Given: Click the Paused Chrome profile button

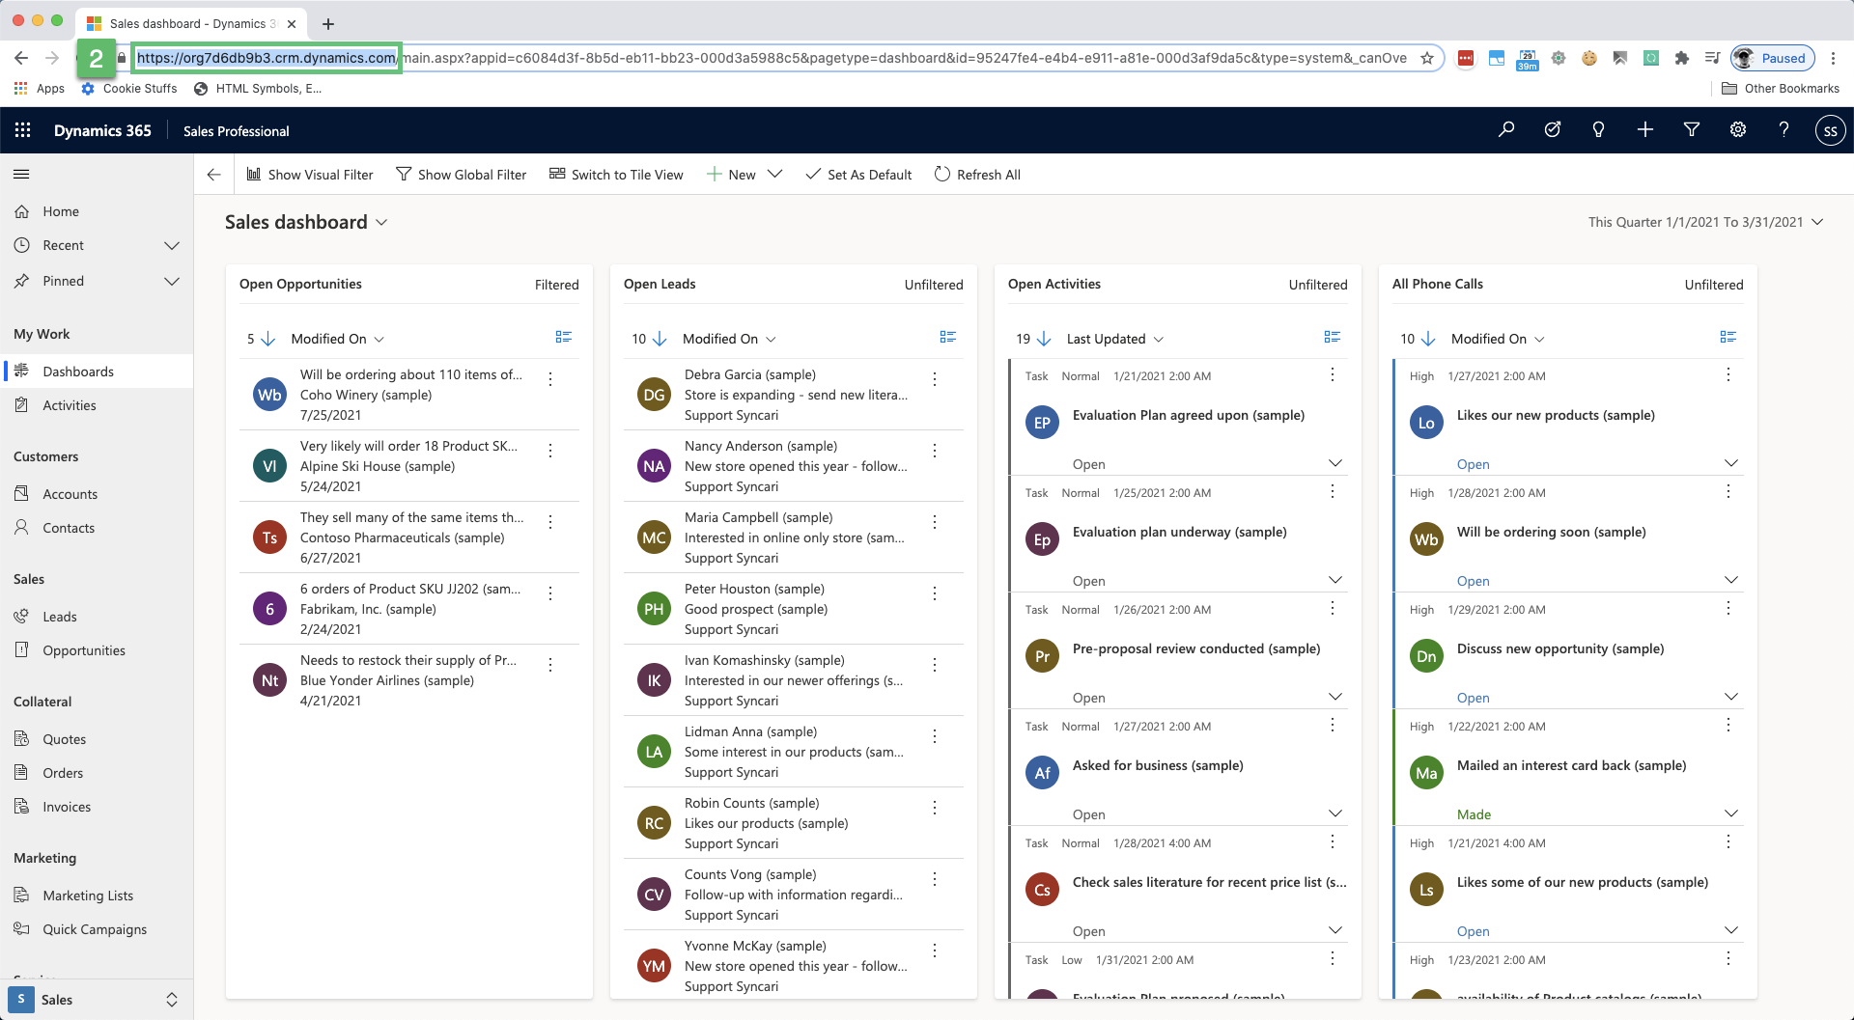Looking at the screenshot, I should pos(1773,58).
